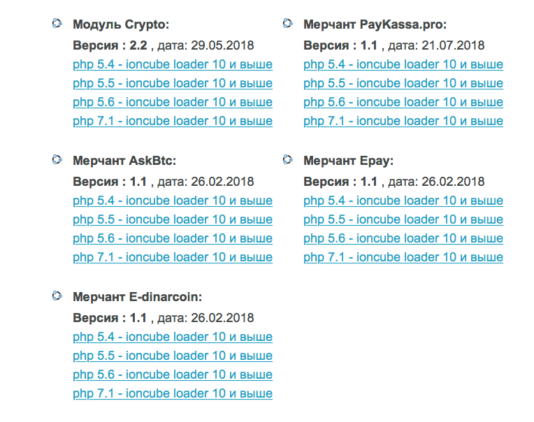Click bullet icon beside Мерчант PayKassa.pro

(x=288, y=24)
